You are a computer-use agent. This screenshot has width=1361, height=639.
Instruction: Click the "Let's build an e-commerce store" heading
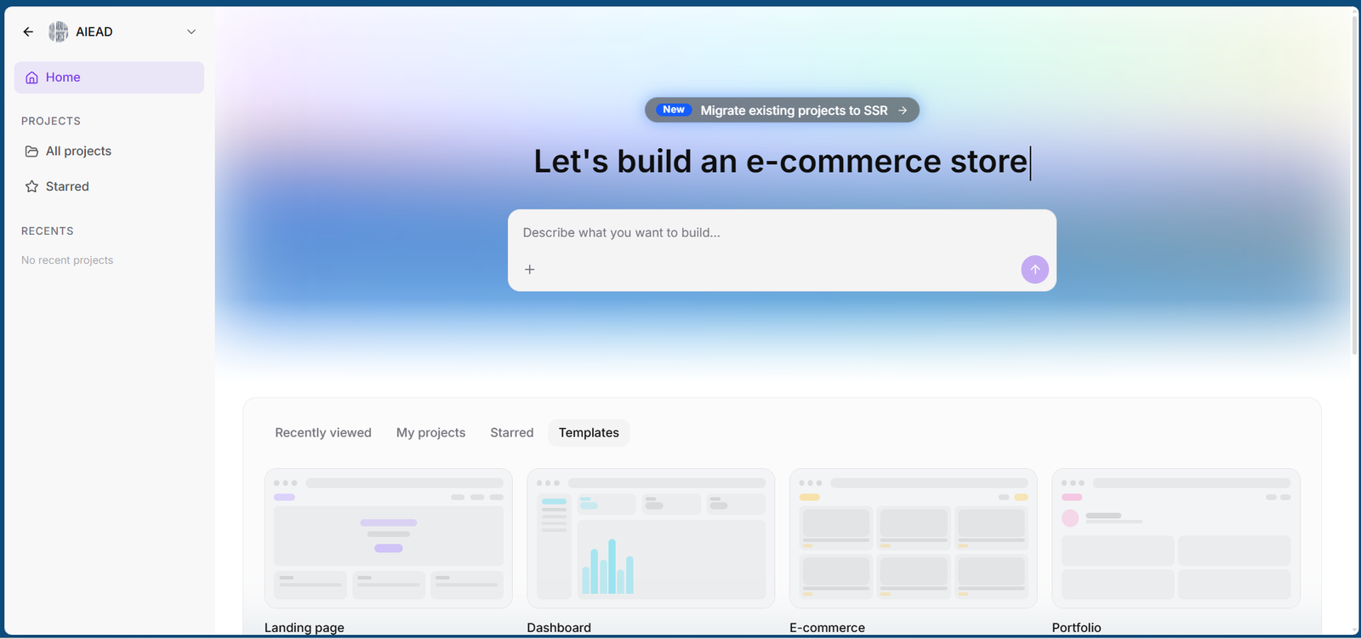[781, 162]
